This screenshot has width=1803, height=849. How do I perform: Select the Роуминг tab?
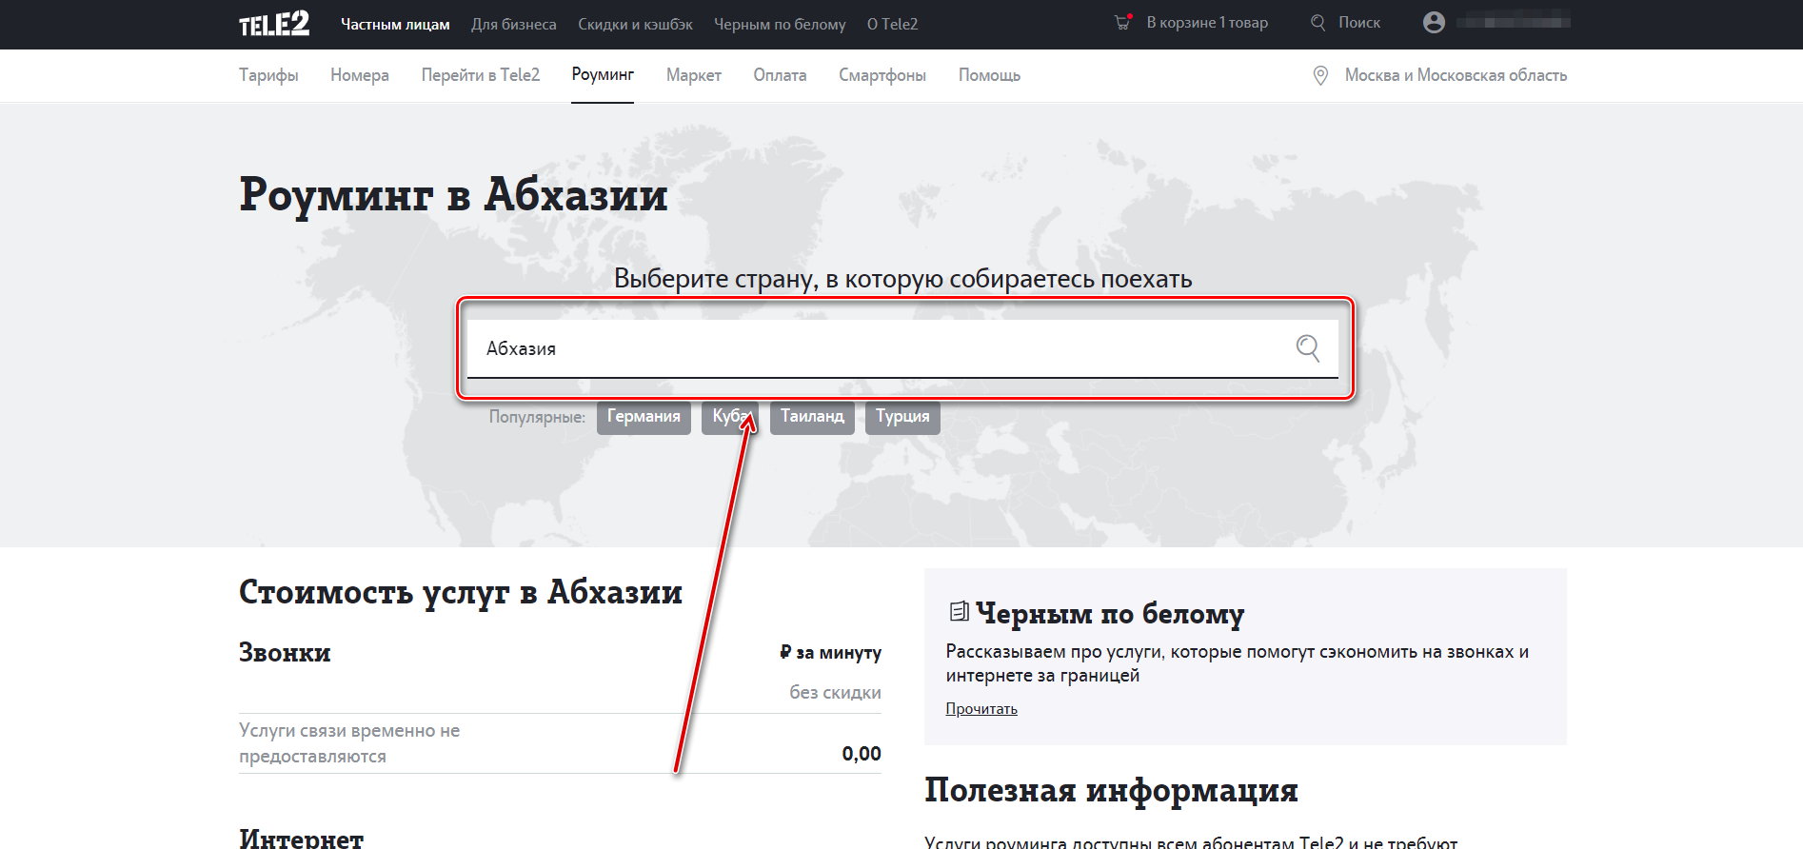point(603,75)
